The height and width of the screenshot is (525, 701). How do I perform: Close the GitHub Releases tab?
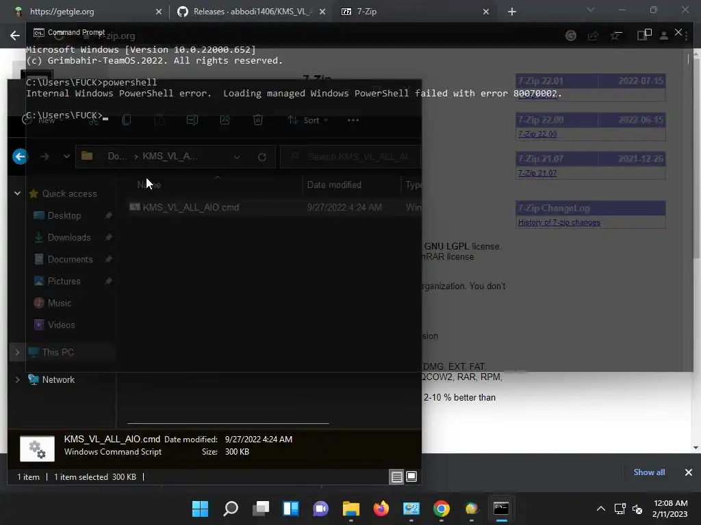(322, 12)
